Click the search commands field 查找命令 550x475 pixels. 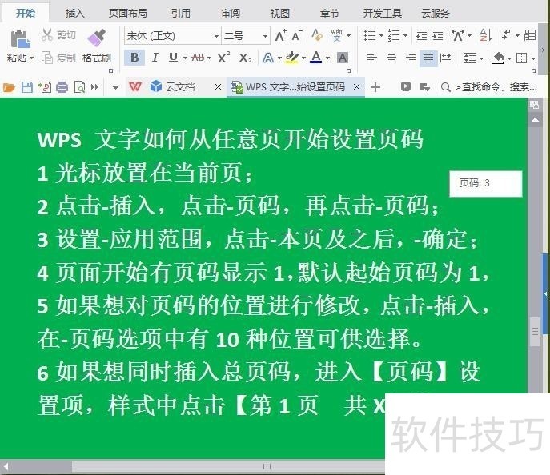click(x=489, y=87)
